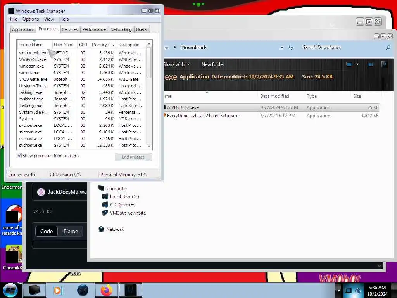Click the process list scroll down arrow

click(149, 146)
